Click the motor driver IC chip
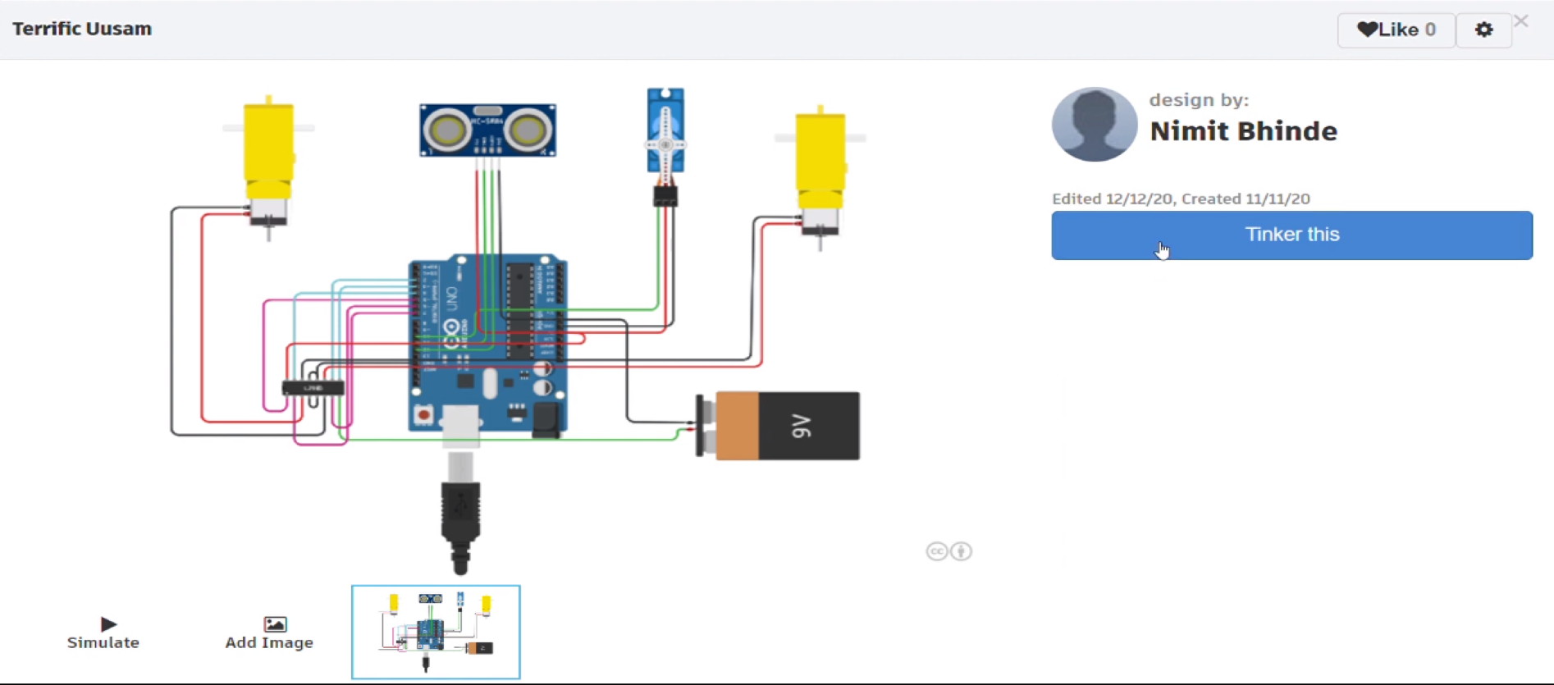Image resolution: width=1554 pixels, height=685 pixels. [313, 387]
